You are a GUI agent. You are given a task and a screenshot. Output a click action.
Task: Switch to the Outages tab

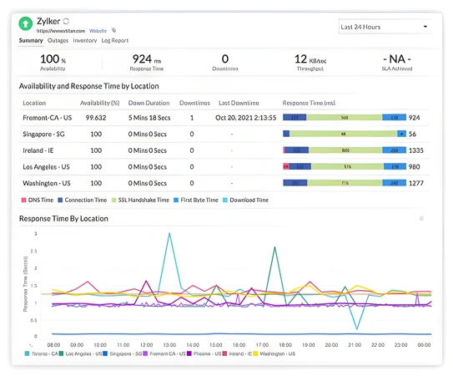pos(58,40)
